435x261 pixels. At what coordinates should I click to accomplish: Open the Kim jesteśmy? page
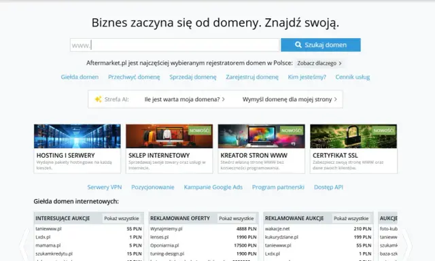(307, 77)
